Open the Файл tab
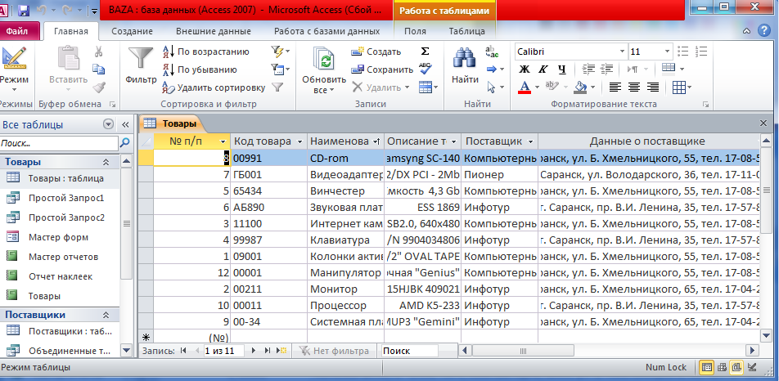Screen dimensions: 779x381 pyautogui.click(x=17, y=31)
